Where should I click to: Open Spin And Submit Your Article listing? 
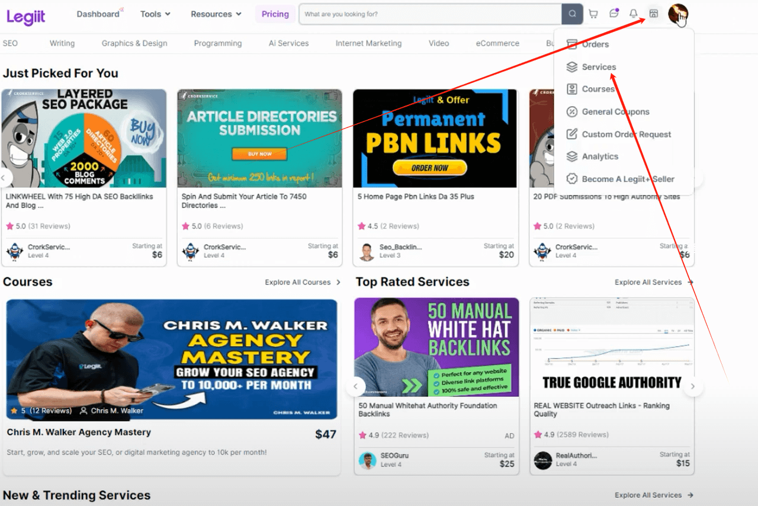[244, 201]
